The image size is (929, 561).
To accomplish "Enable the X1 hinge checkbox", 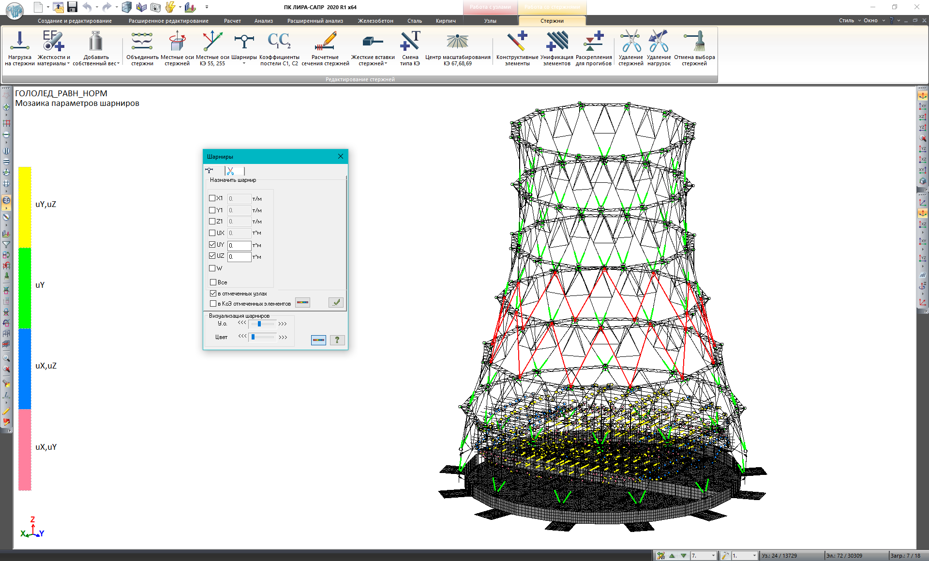I will click(212, 198).
